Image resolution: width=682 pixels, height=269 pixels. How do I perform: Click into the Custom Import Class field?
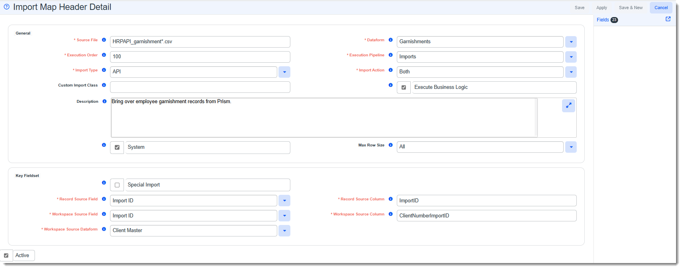coord(200,87)
